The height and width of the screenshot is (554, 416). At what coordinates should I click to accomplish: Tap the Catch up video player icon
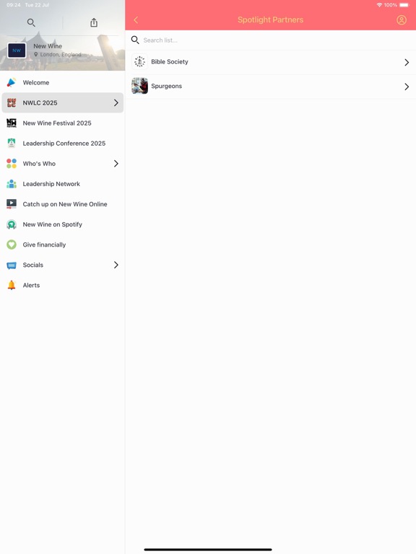click(12, 204)
